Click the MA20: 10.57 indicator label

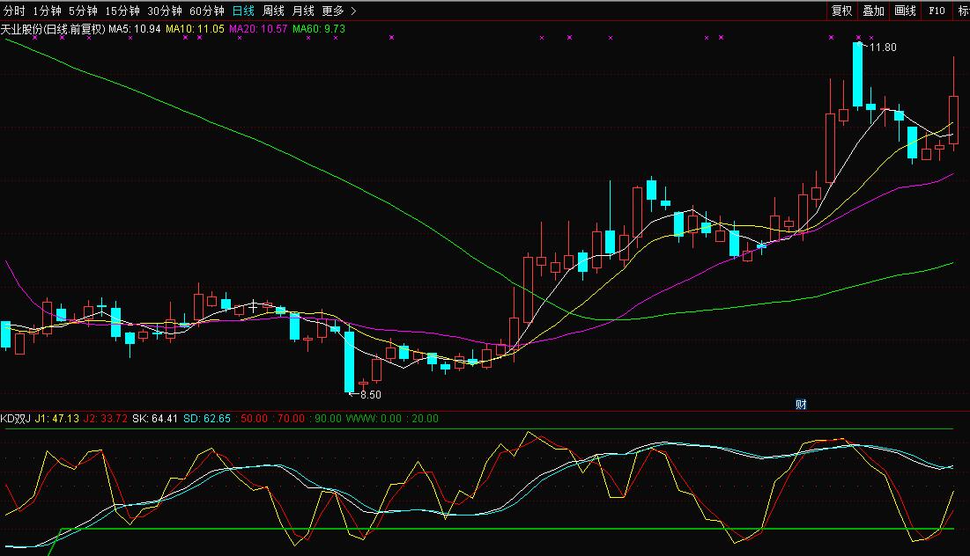(258, 29)
